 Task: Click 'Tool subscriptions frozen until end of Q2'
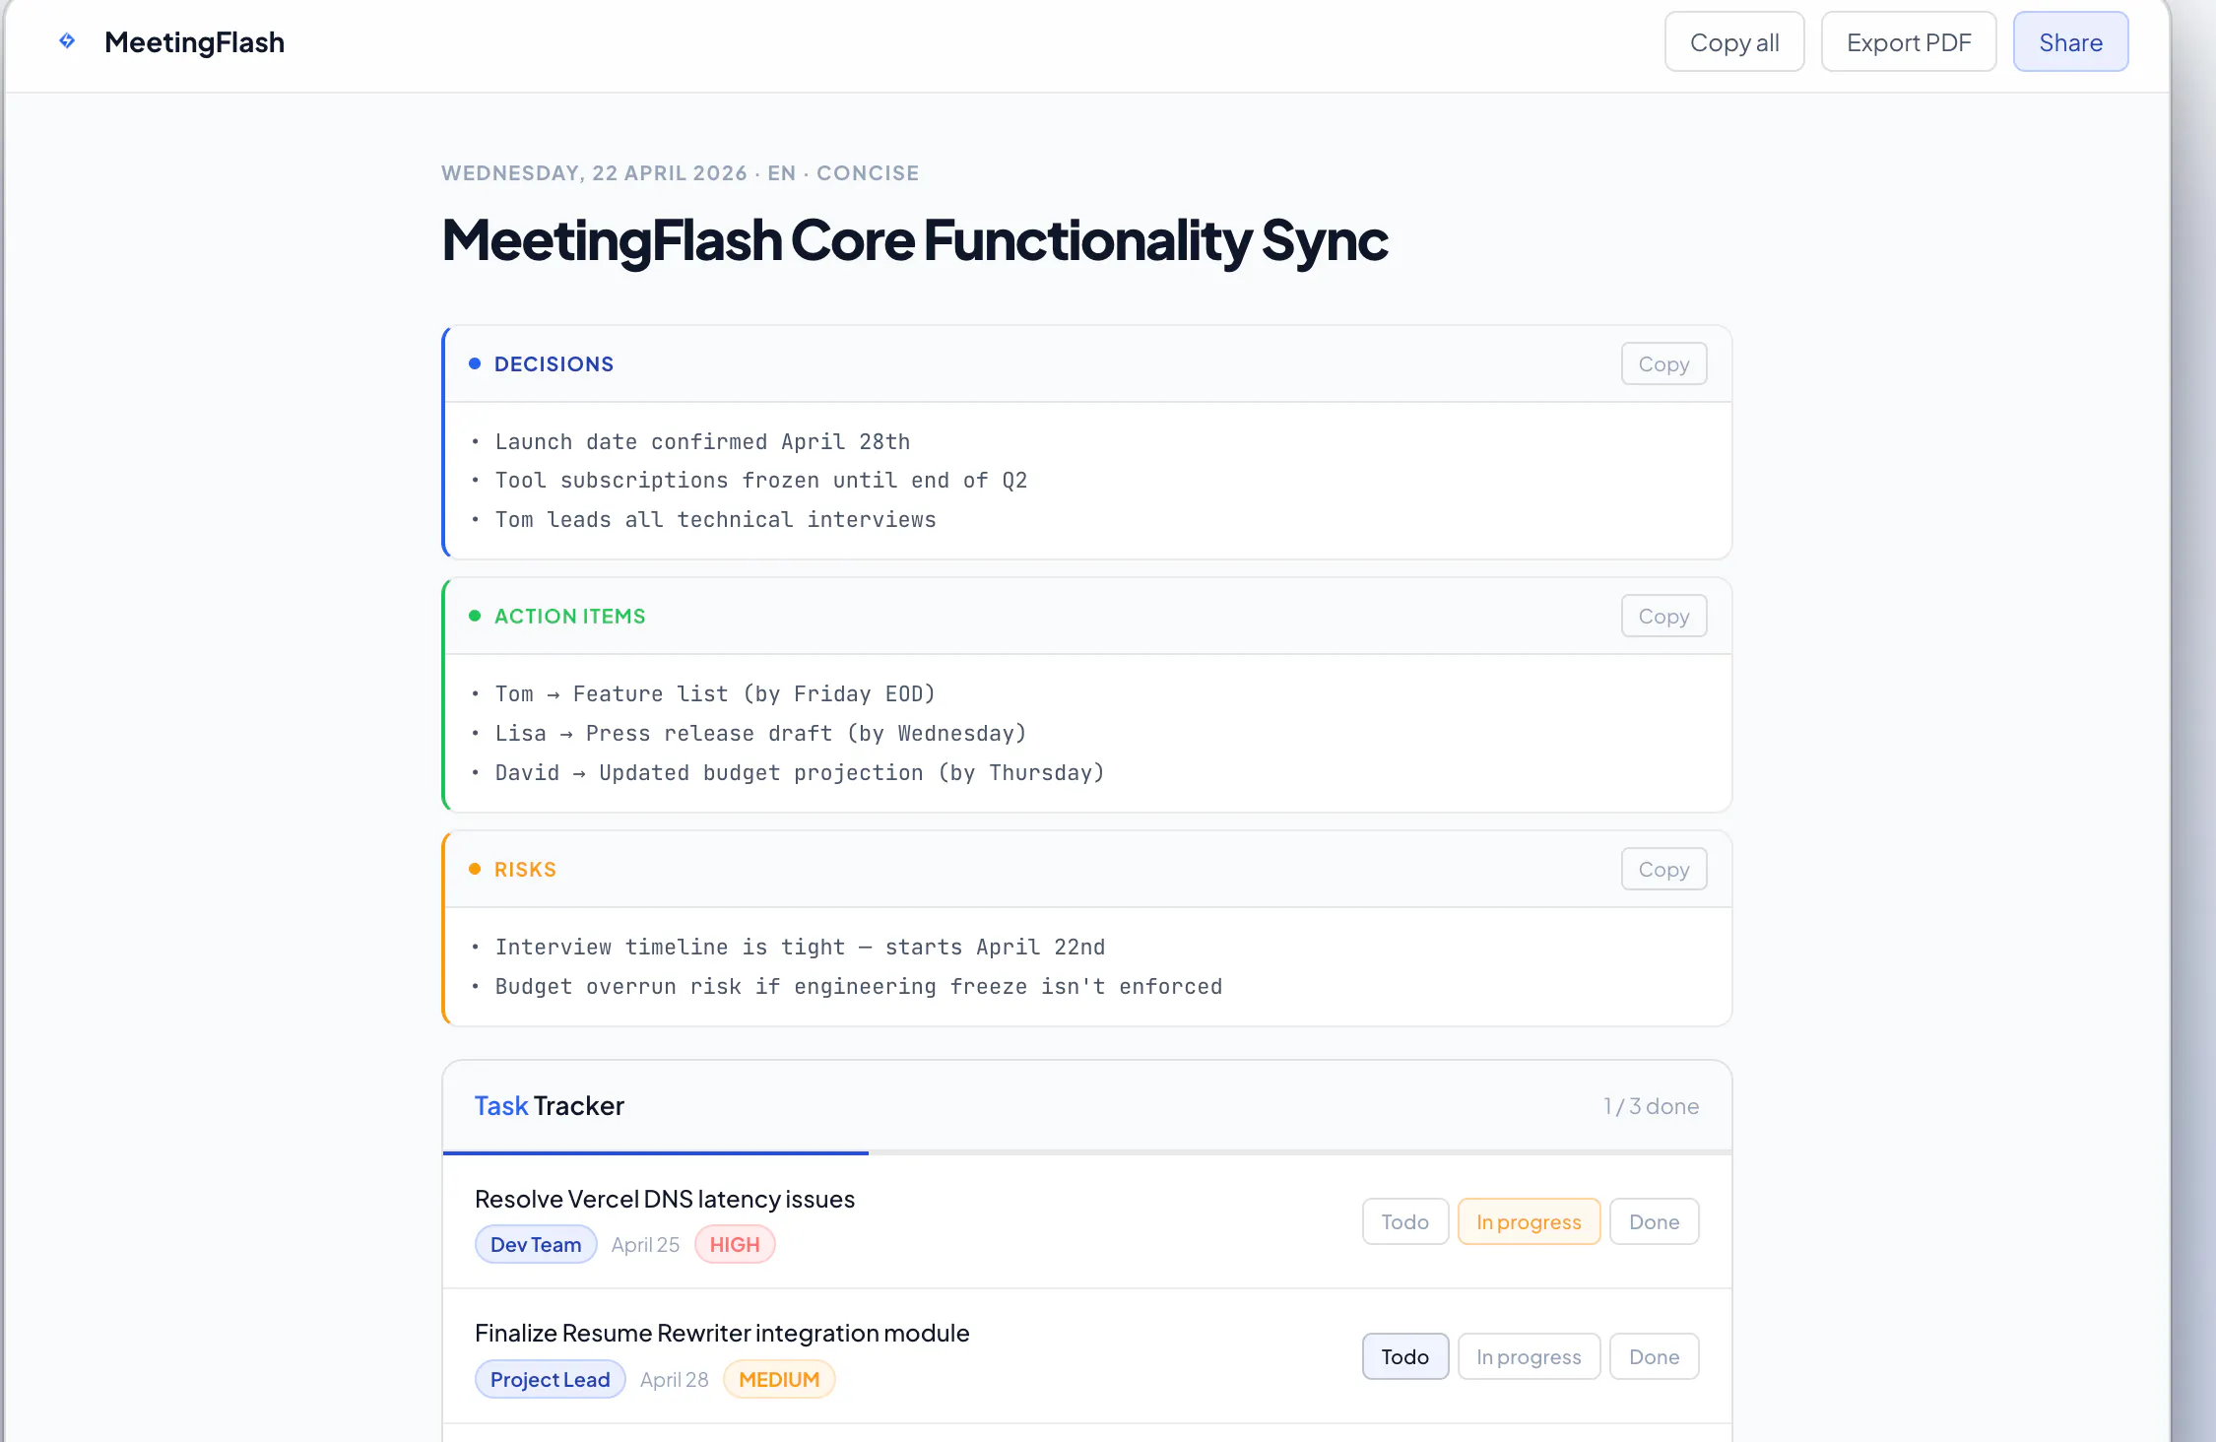point(761,481)
